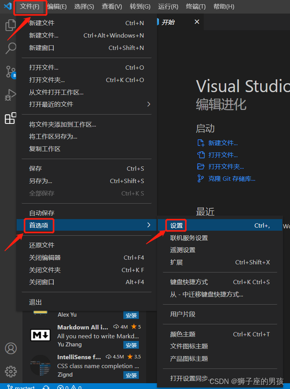
Task: Select 键盘快捷方式 submenu entry
Action: (x=220, y=282)
